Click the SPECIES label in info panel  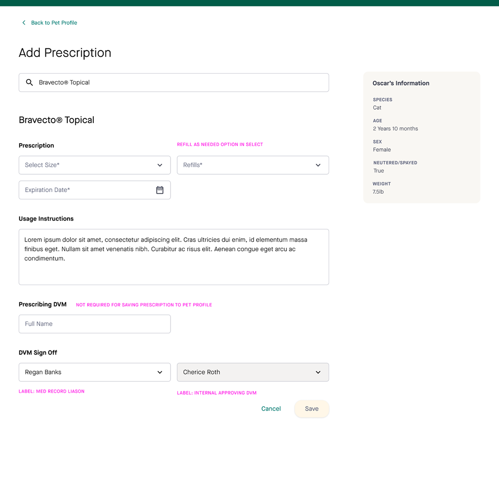point(383,100)
